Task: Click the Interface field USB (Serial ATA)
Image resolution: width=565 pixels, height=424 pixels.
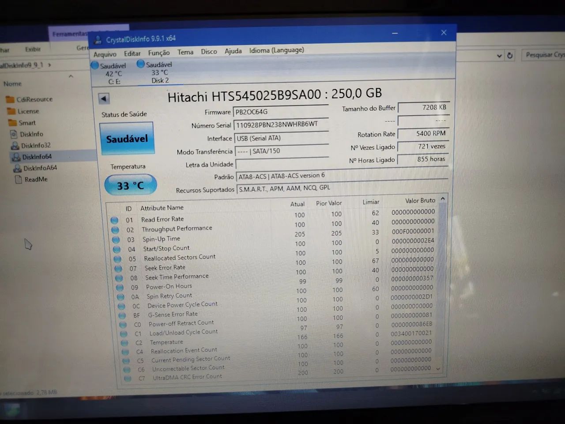Action: tap(282, 138)
